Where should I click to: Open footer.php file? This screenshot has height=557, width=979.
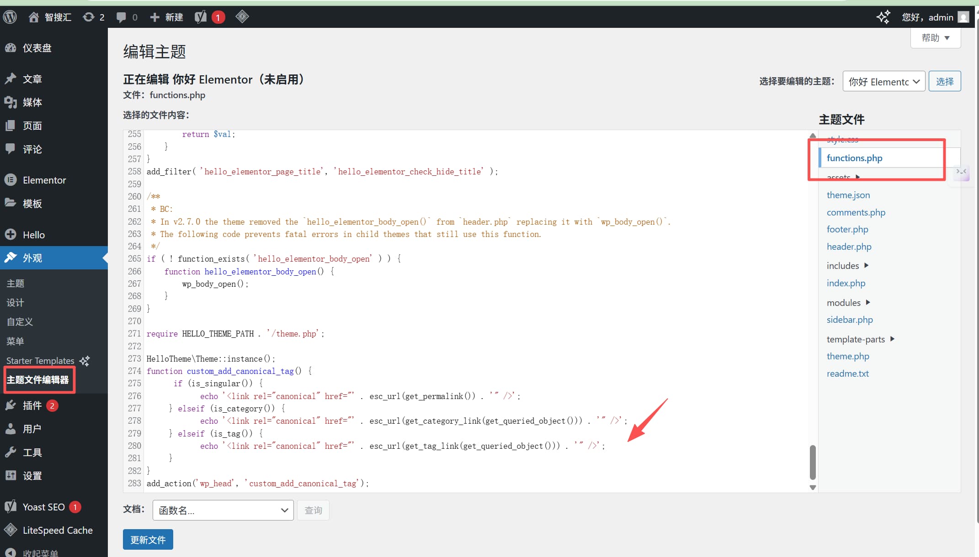click(x=847, y=229)
